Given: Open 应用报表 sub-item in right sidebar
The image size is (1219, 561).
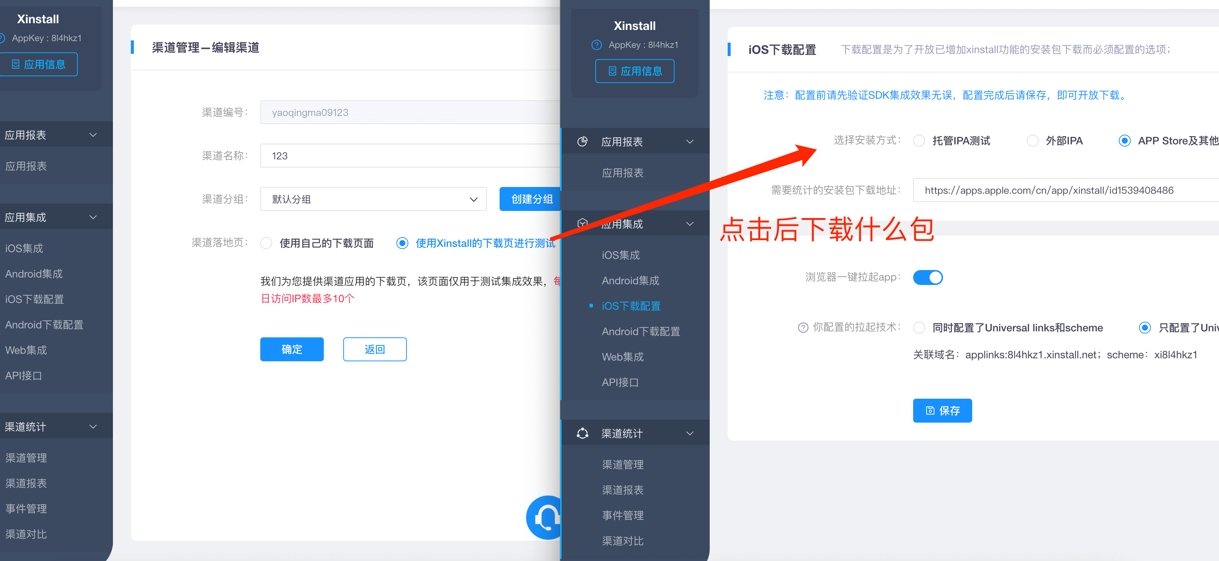Looking at the screenshot, I should click(x=623, y=173).
